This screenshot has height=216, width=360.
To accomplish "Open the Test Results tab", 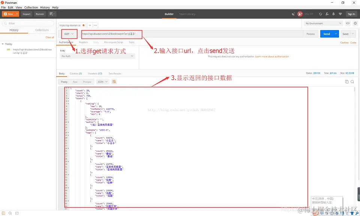I will coord(115,74).
